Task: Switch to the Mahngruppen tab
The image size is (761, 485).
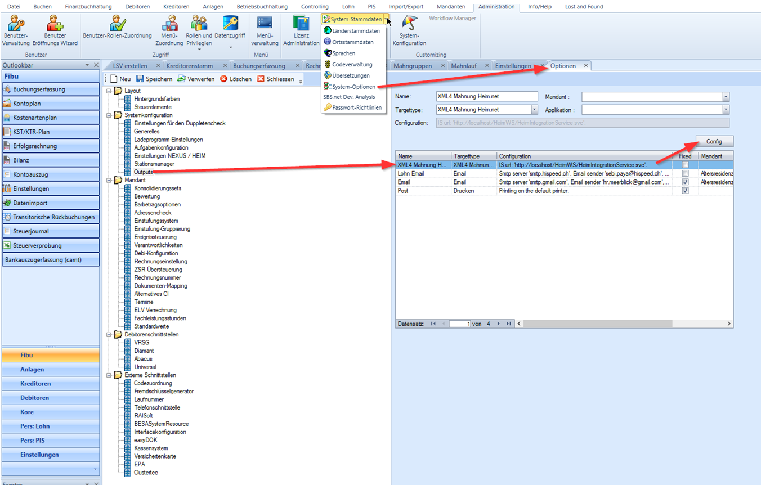Action: click(x=413, y=66)
